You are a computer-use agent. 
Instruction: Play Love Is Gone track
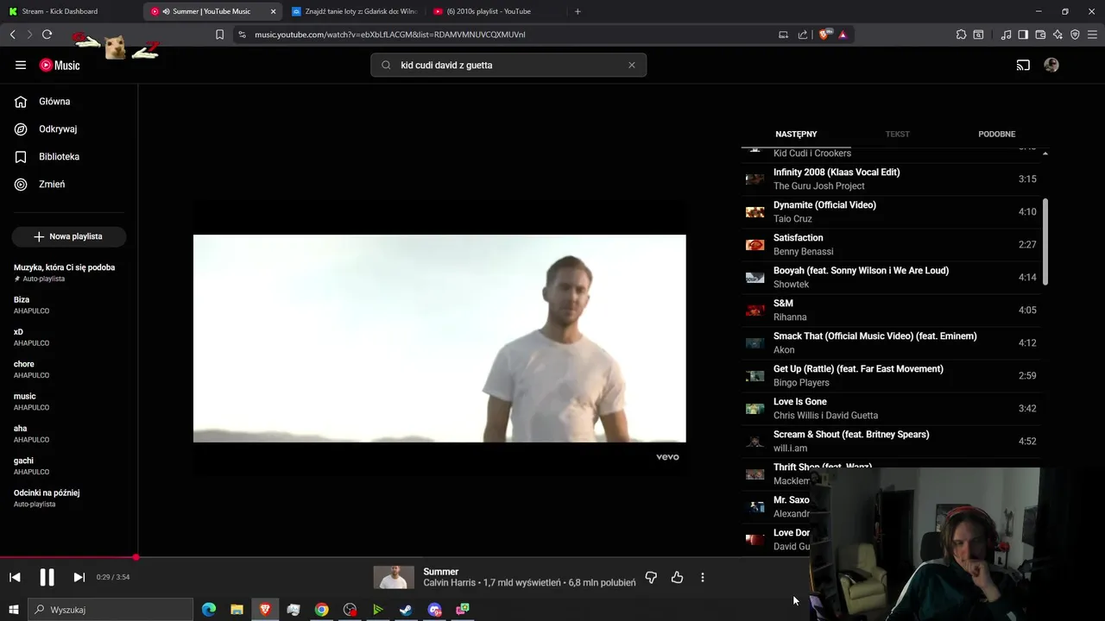(x=892, y=409)
